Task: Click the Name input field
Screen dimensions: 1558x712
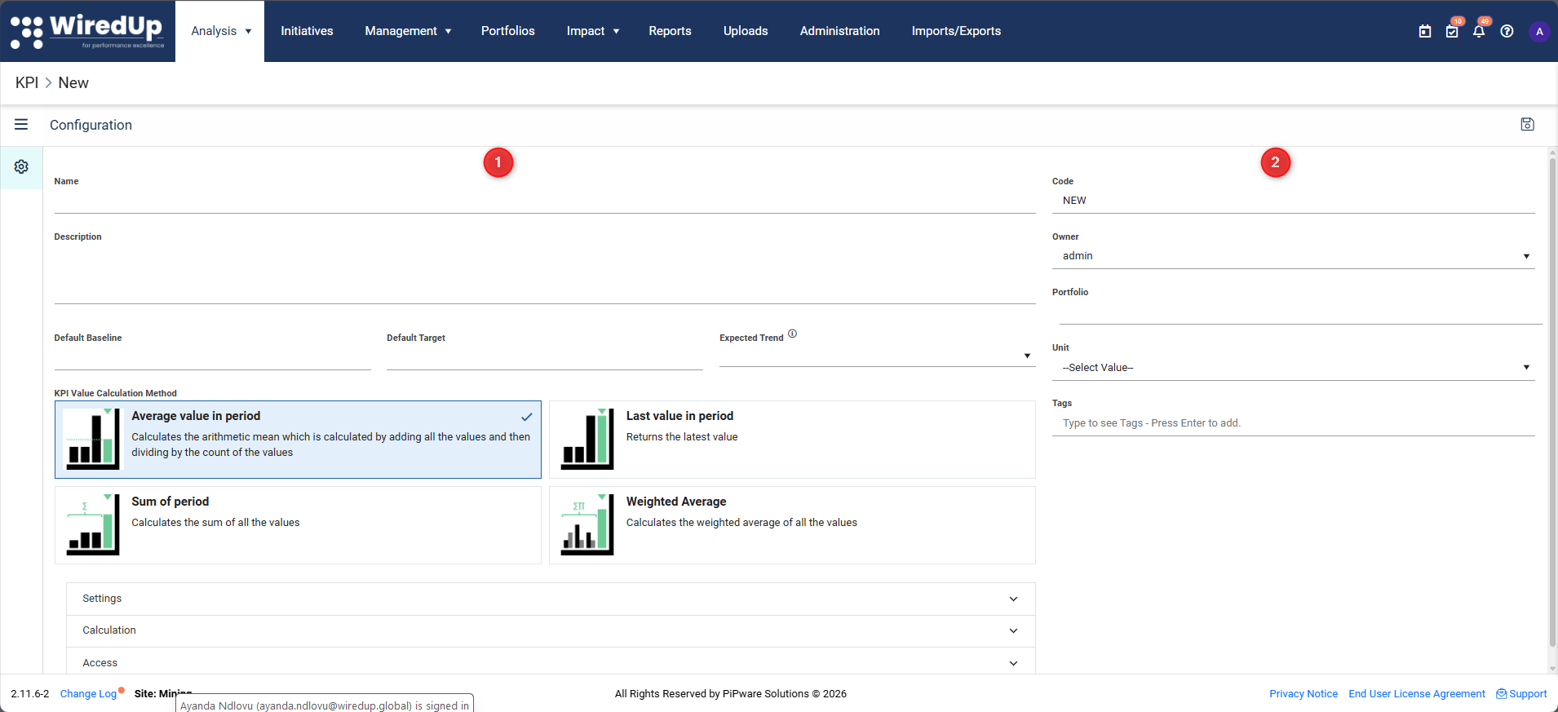Action: click(545, 201)
